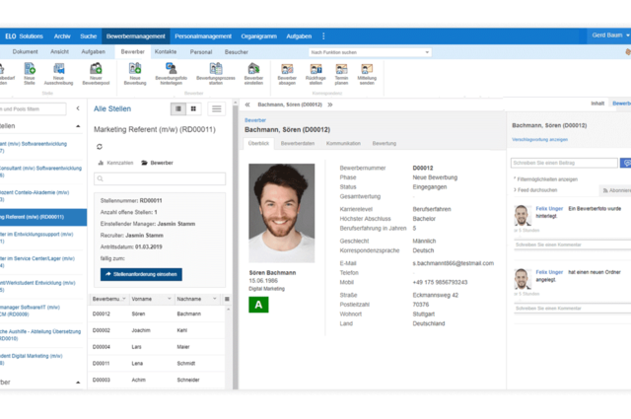Click Sören Bachmann's profile photo
631x419 pixels.
tap(282, 213)
